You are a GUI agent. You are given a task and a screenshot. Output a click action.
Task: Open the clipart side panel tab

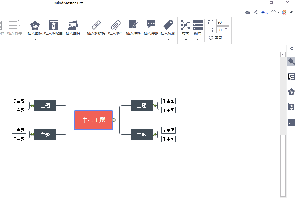291,107
